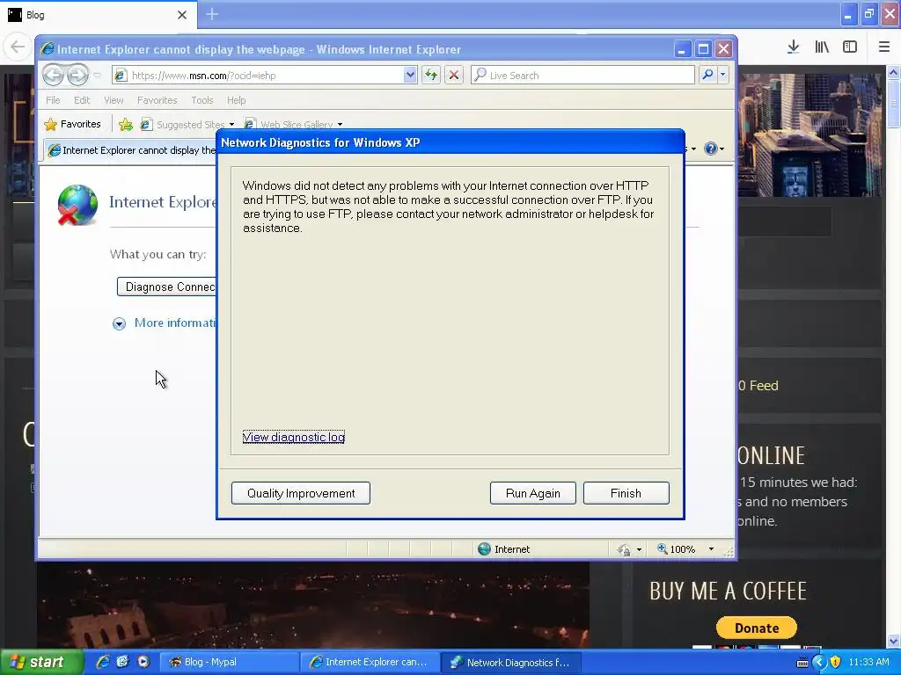Click Finish in Network Diagnostics dialog

tap(626, 493)
